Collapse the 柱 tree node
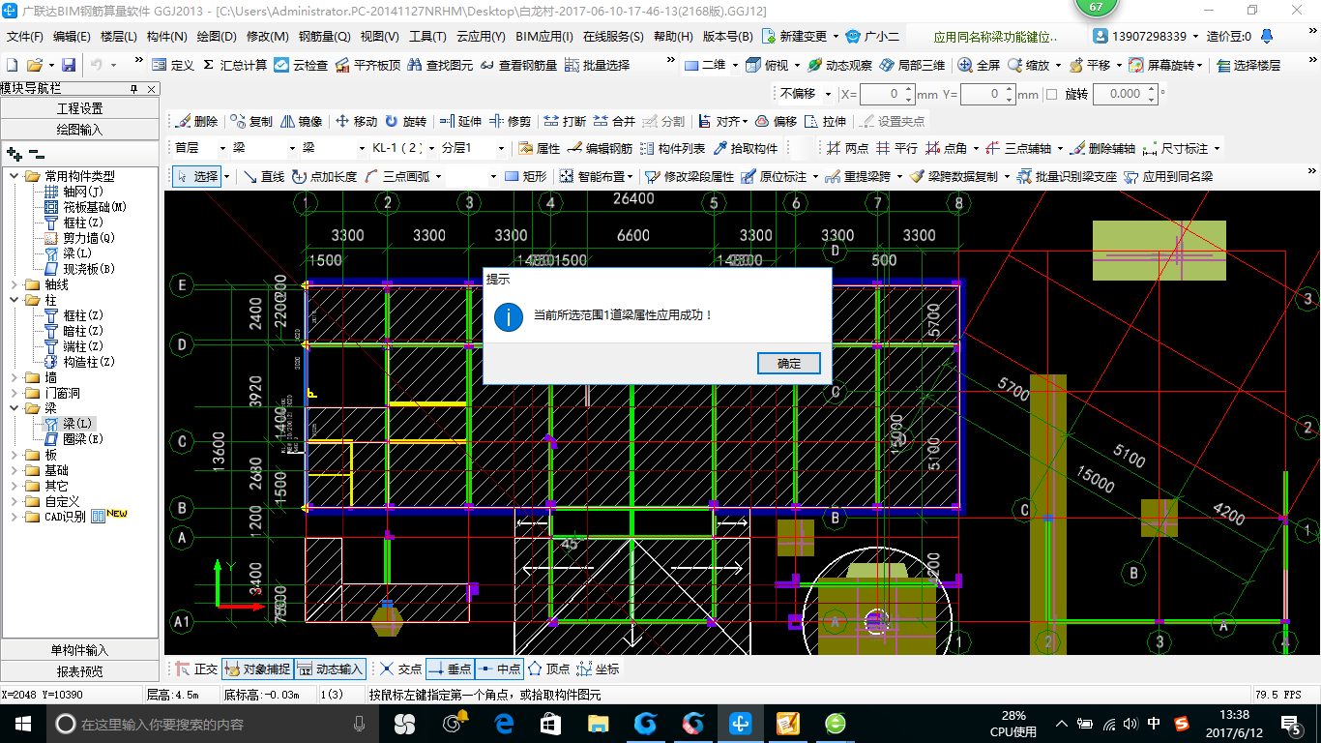Viewport: 1321px width, 743px height. point(14,300)
